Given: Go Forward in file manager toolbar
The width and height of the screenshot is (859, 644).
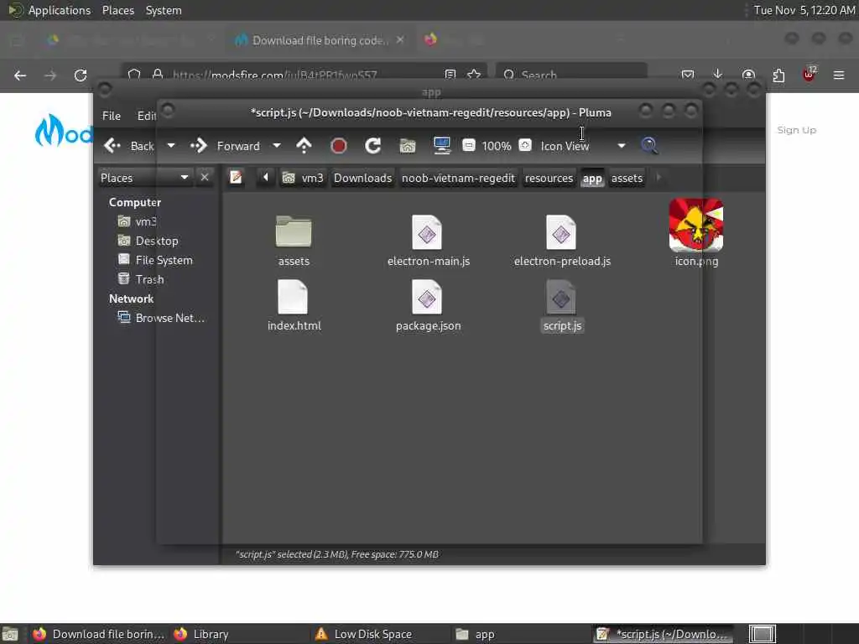Looking at the screenshot, I should pos(226,146).
